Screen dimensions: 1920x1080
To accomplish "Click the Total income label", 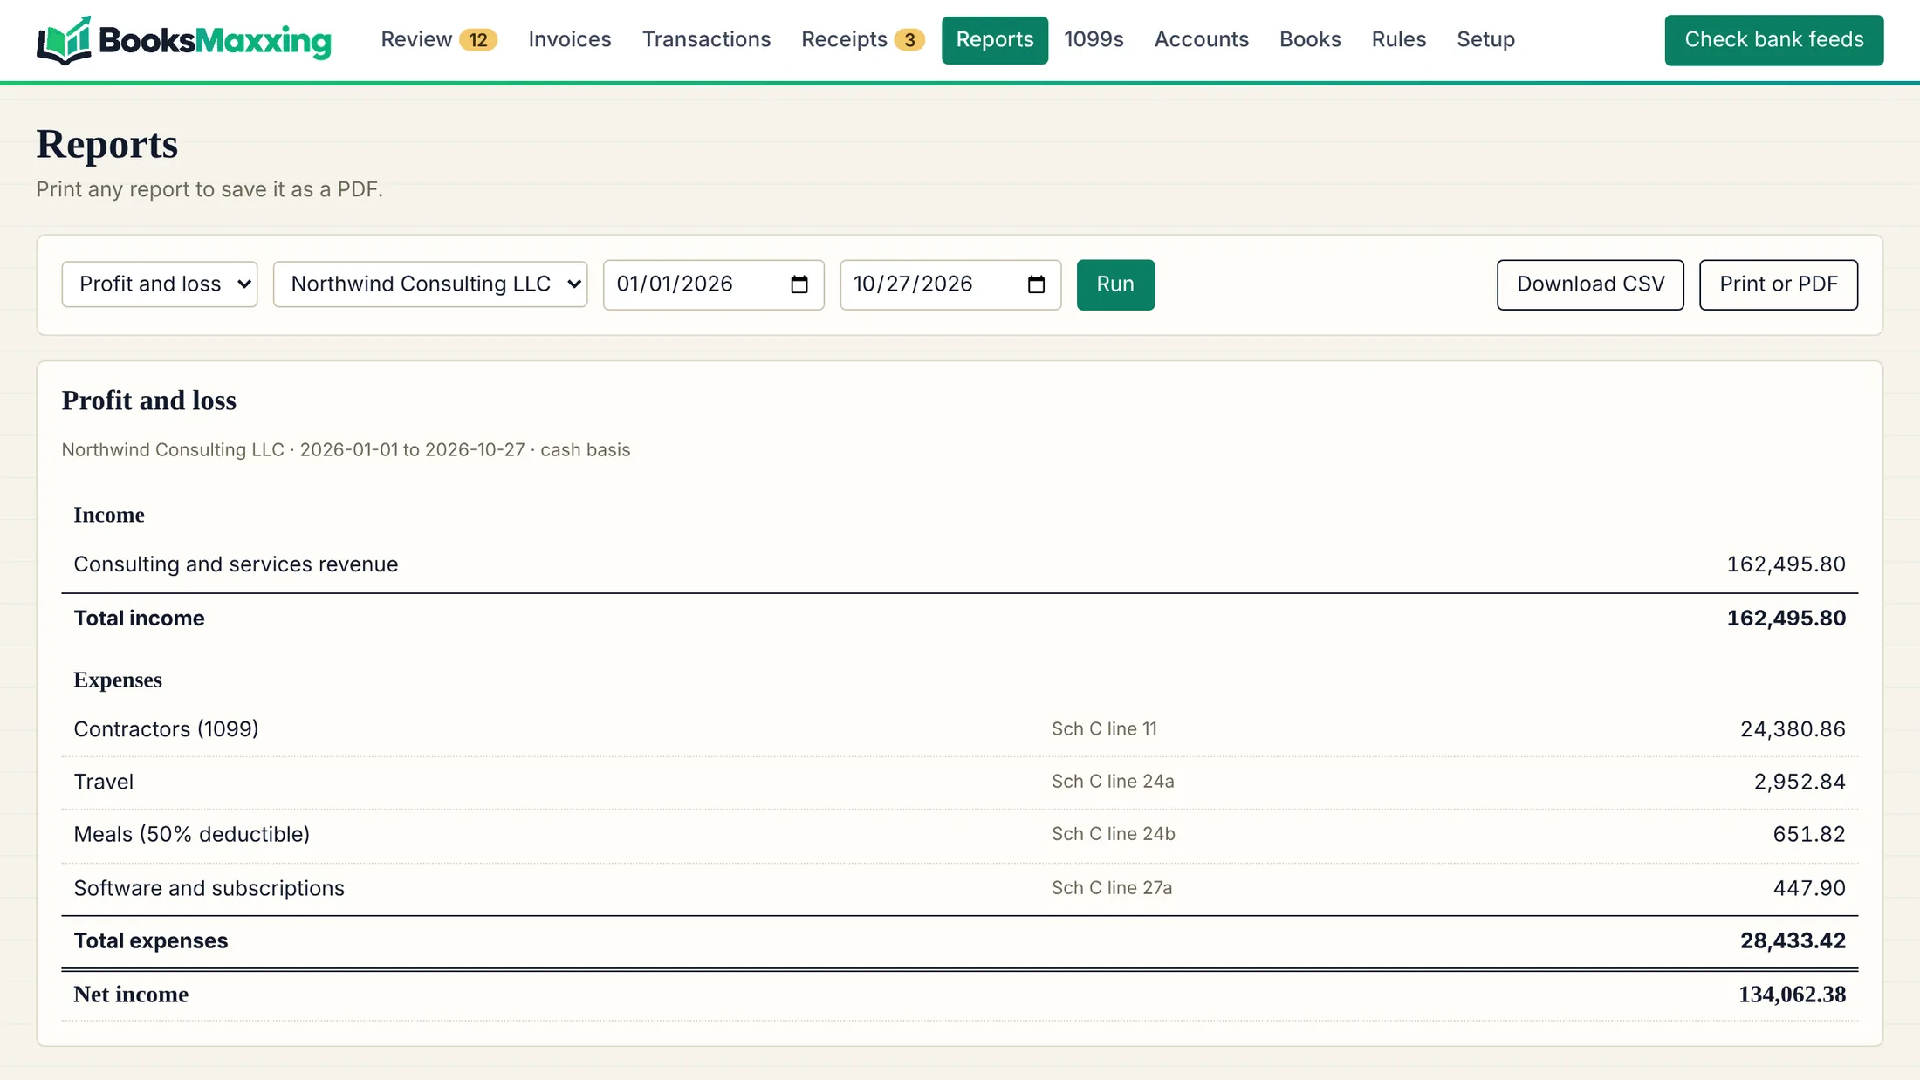I will pos(139,619).
